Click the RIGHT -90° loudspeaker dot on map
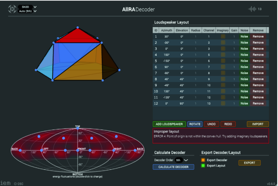The width and height of the screenshot is (278, 186). pos(114,150)
